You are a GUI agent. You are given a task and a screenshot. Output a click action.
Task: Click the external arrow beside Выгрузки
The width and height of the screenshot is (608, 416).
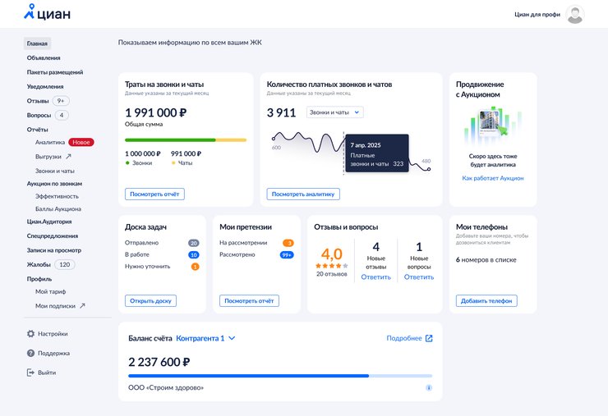pos(69,157)
